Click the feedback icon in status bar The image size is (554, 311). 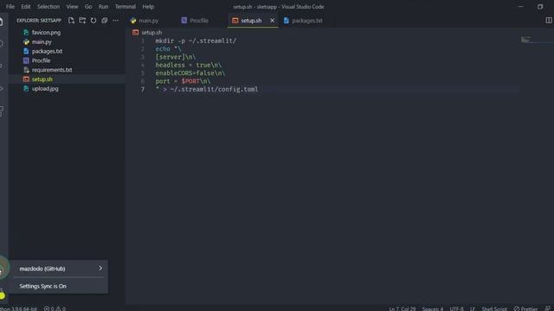(548, 308)
